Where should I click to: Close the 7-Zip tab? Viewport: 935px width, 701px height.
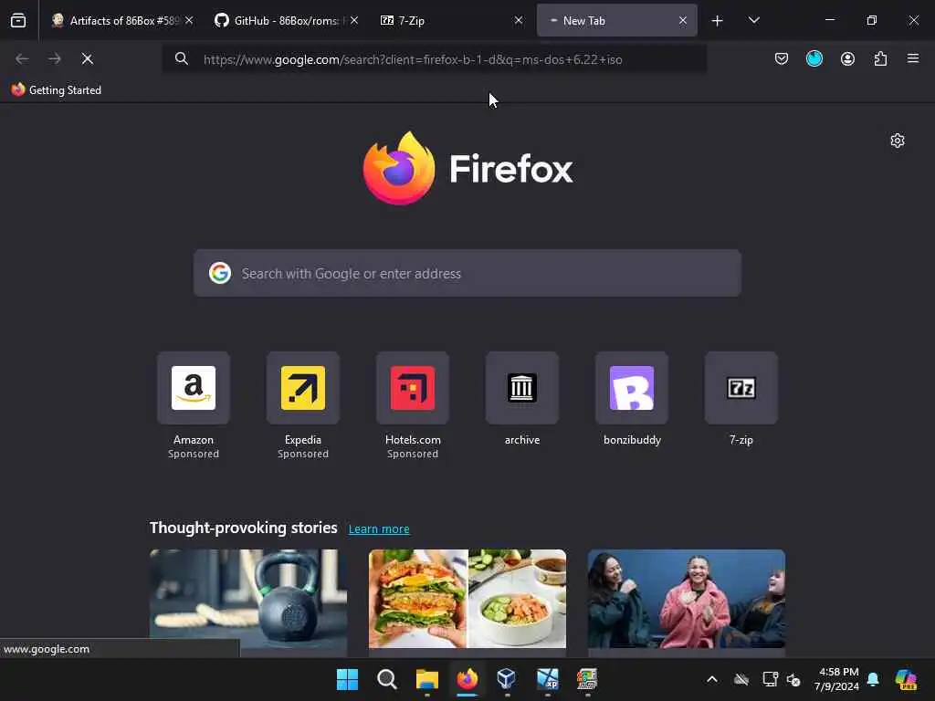519,20
